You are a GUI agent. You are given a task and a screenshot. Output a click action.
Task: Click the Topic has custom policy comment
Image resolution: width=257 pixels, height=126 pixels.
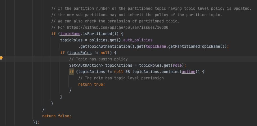tap(98, 59)
